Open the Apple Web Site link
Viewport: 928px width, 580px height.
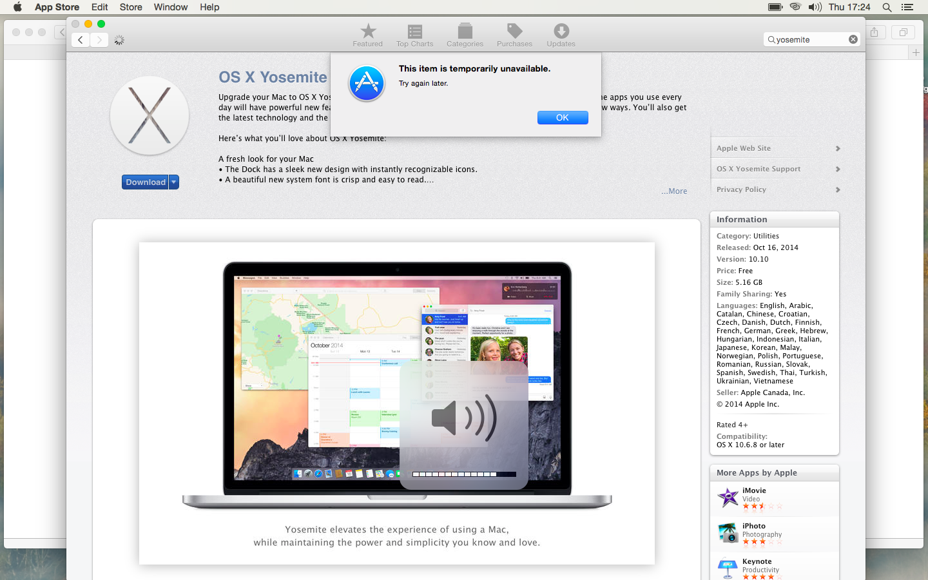pyautogui.click(x=744, y=148)
